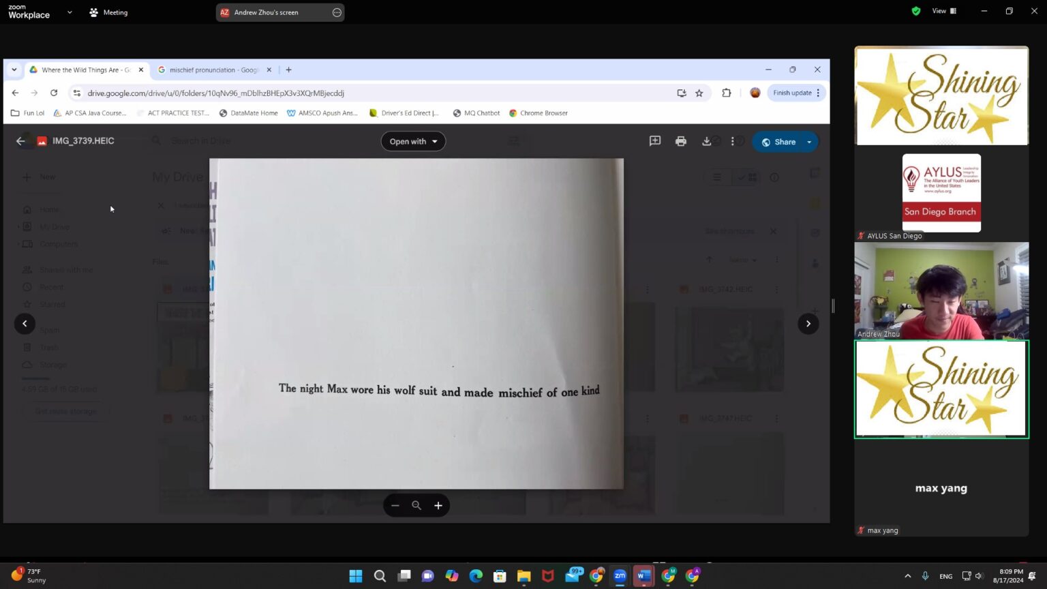Open a new Chrome tab

point(289,70)
